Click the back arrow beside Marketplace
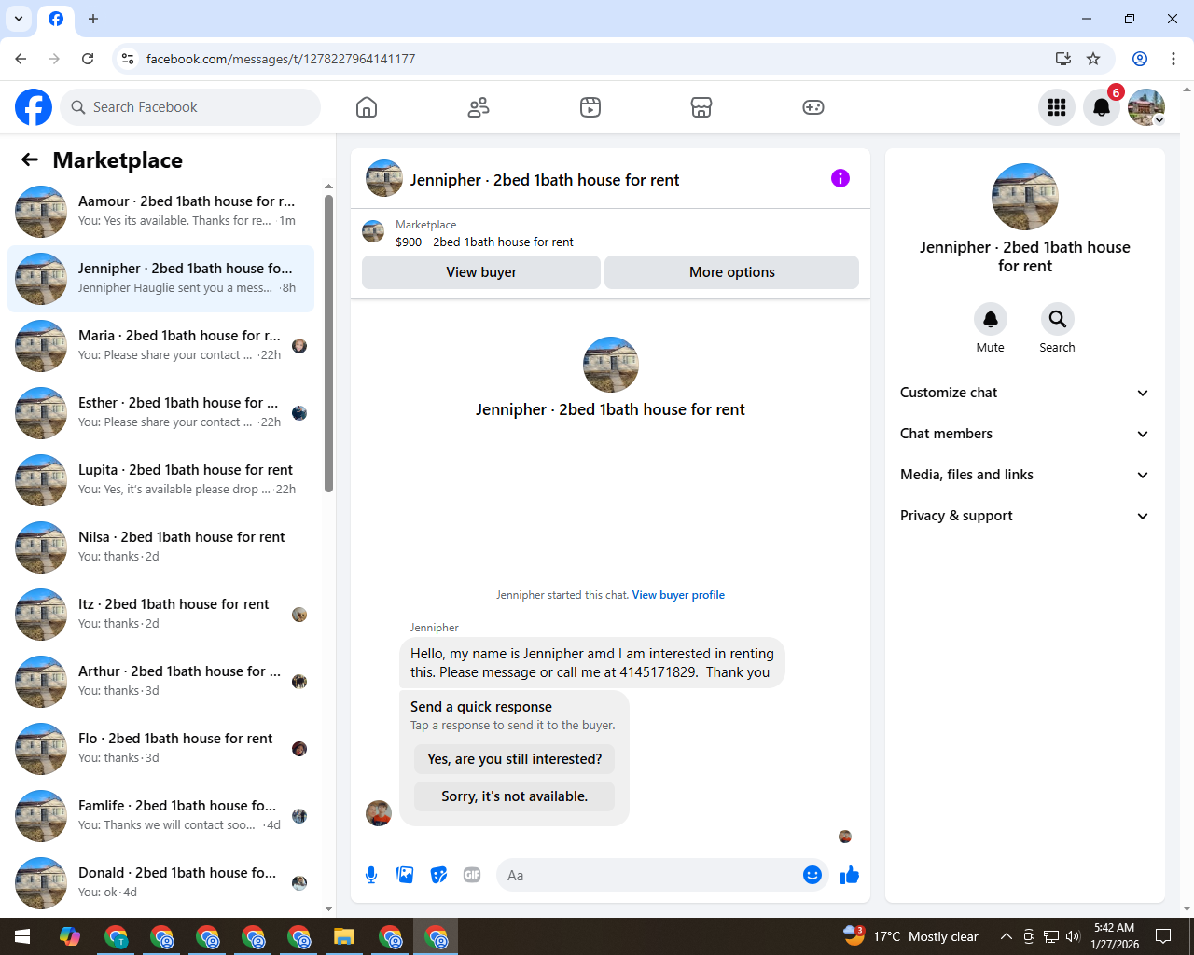This screenshot has height=955, width=1194. point(30,159)
